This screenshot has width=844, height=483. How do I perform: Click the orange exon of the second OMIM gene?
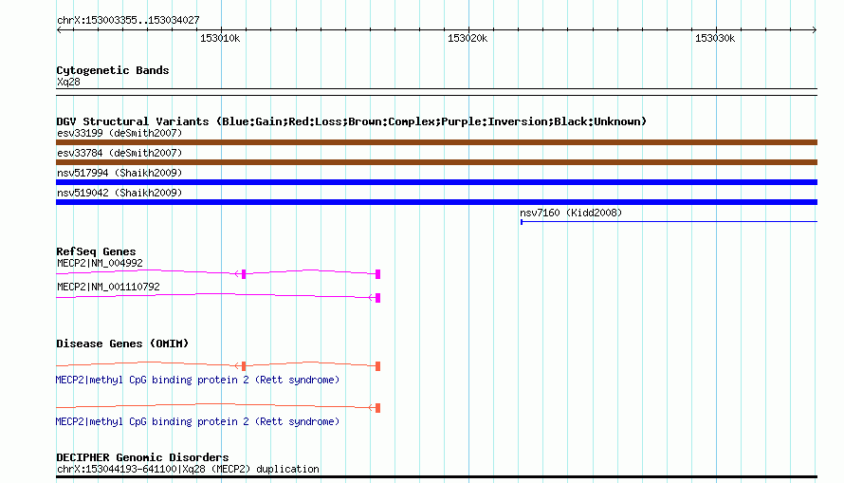point(377,408)
